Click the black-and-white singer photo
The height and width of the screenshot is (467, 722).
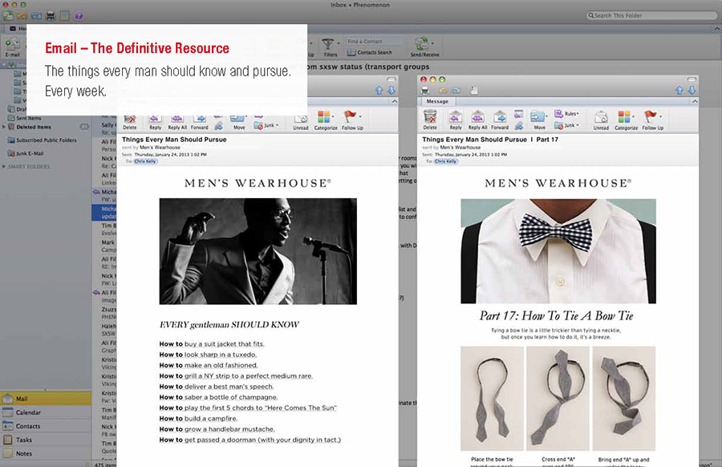tap(258, 251)
